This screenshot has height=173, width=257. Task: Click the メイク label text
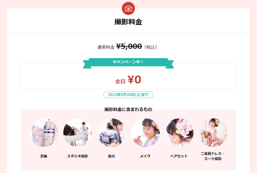[x=145, y=156]
